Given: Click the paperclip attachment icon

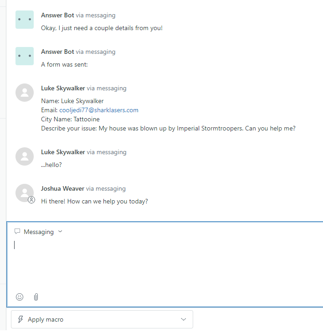Looking at the screenshot, I should 36,297.
